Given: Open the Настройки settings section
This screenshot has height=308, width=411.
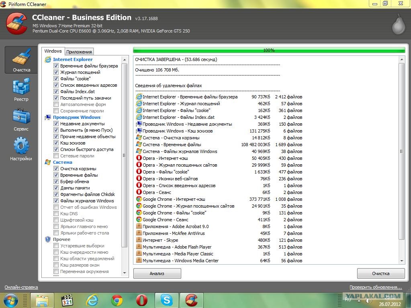Looking at the screenshot, I should [21, 149].
